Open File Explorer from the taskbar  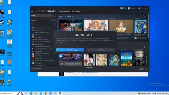pyautogui.click(x=36, y=93)
